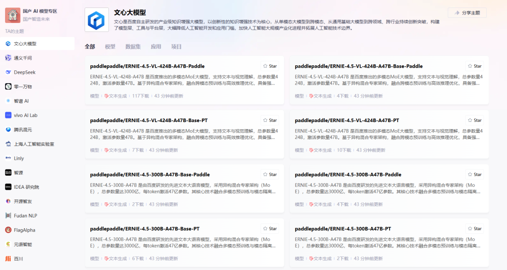Click the 智源 sidebar icon
Viewport: 507px width, 270px height.
8,173
